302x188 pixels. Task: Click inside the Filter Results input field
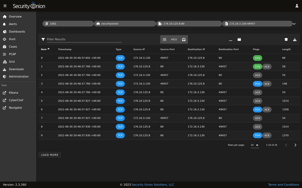83,39
